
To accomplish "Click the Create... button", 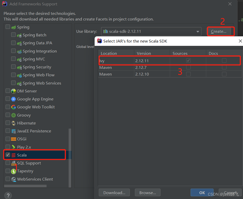I will point(219,32).
